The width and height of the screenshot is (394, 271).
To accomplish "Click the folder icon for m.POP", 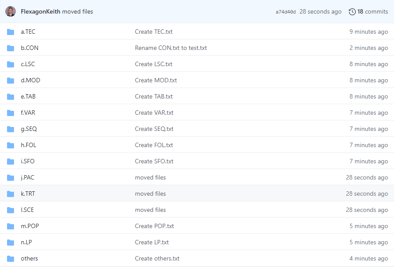I will (11, 226).
